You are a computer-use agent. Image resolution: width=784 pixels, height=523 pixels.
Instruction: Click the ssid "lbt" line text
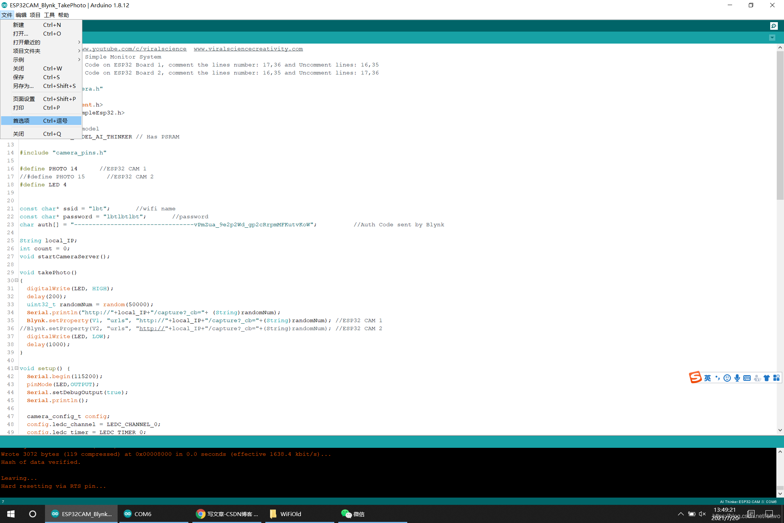[65, 208]
